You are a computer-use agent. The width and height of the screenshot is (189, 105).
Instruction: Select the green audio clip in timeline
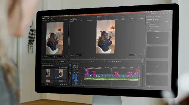111,79
